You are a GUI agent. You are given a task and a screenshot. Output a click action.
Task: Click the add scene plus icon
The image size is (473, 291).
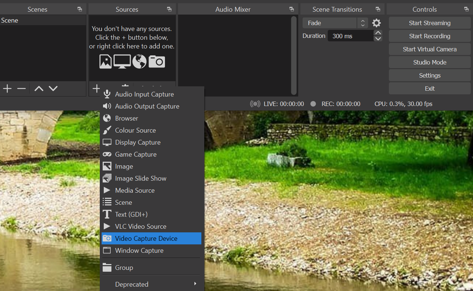pos(7,89)
